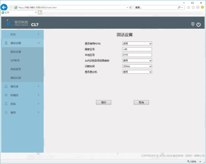Collapse the 通话设置 section chevron
This screenshot has width=206, height=164.
[x=39, y=43]
